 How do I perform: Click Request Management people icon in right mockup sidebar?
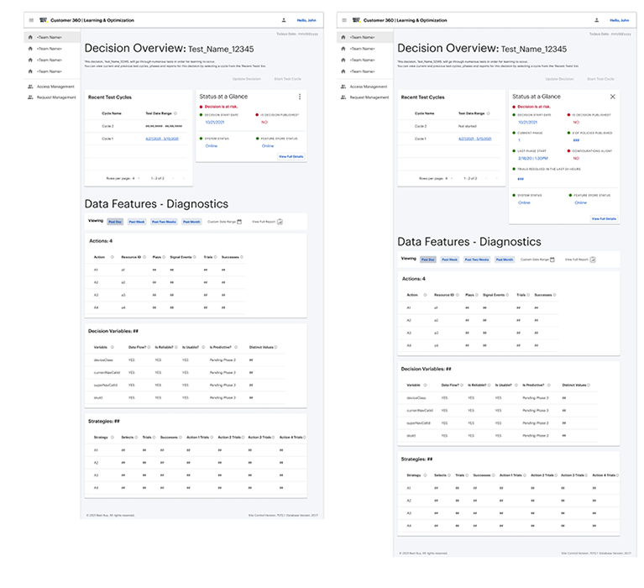pos(344,97)
